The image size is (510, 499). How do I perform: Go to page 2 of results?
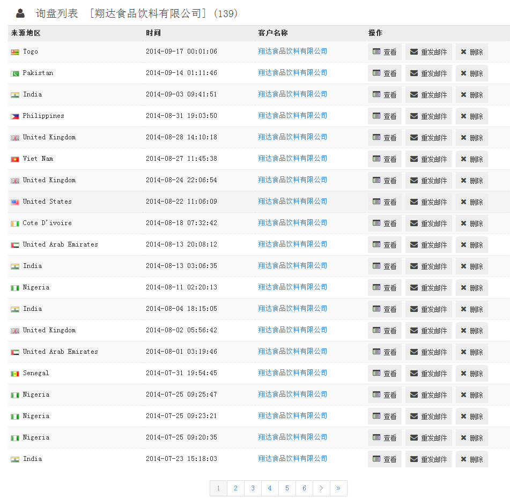click(x=235, y=488)
